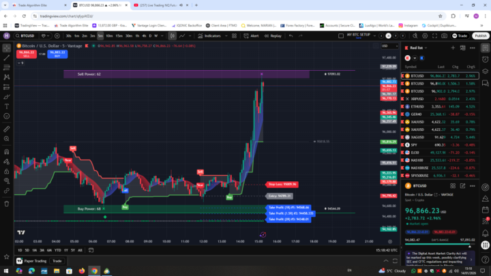Select the 30s timeframe
This screenshot has height=276, width=491.
pos(68,36)
